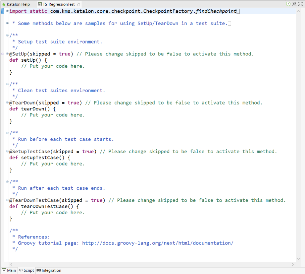Open the Main view tab
Viewport: 305px width, 274px height.
(x=9, y=270)
